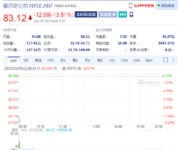
Task: Open the 月K monthly candlestick tab
Action: point(87,61)
